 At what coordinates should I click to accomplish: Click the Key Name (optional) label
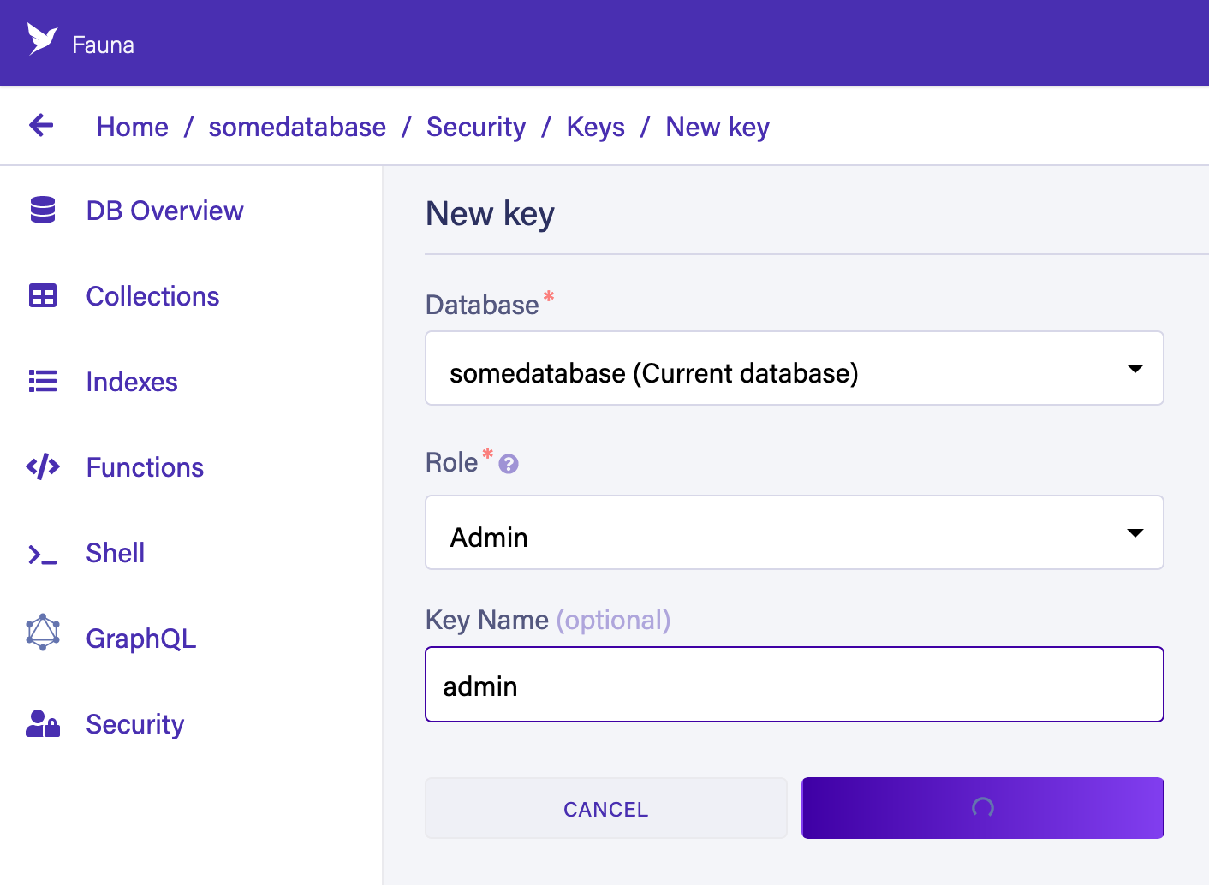548,620
